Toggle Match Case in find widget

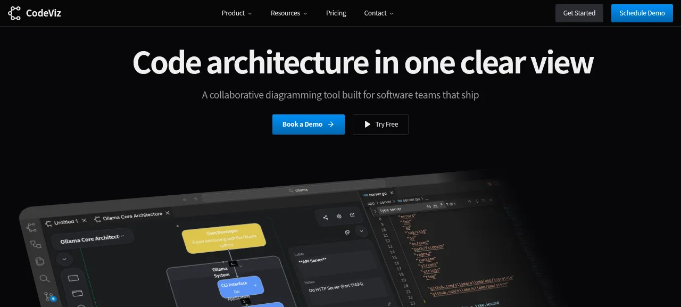[429, 206]
